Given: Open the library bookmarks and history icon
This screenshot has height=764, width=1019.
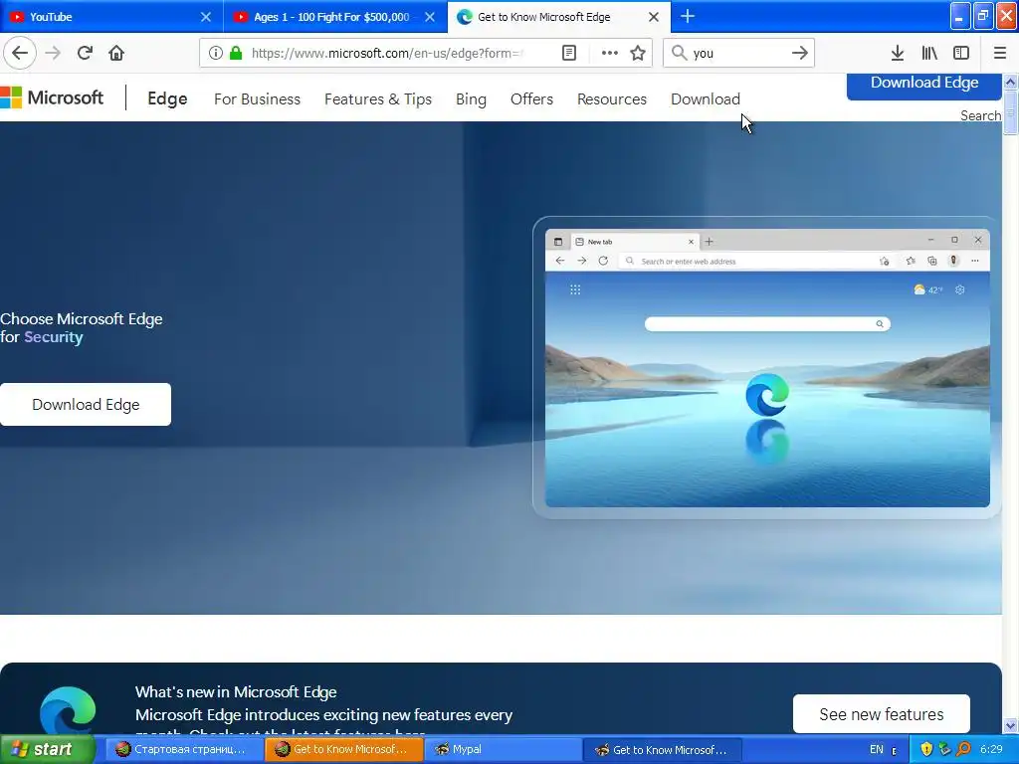Looking at the screenshot, I should pyautogui.click(x=929, y=53).
